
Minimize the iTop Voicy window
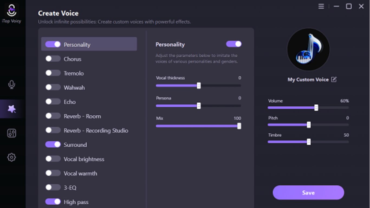pos(336,6)
